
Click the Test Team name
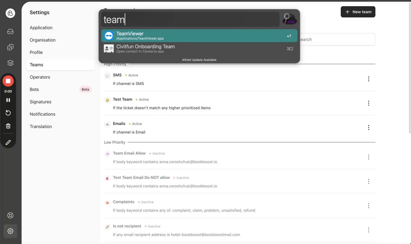[x=123, y=99]
